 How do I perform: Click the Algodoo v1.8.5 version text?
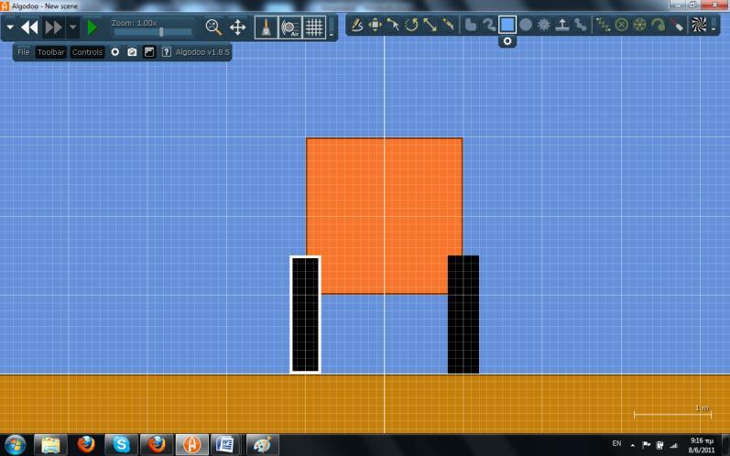202,52
